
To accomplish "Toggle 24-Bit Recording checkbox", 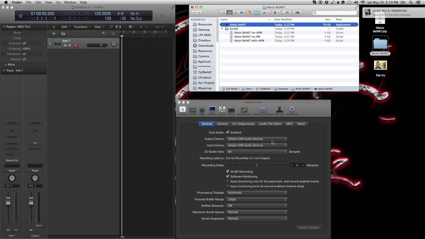I will click(x=228, y=172).
